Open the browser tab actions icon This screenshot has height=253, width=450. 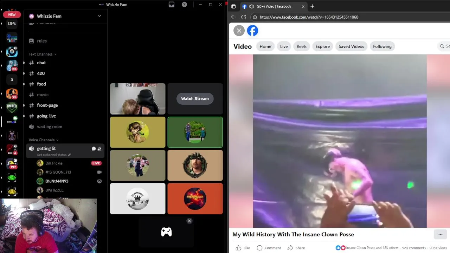tap(233, 6)
